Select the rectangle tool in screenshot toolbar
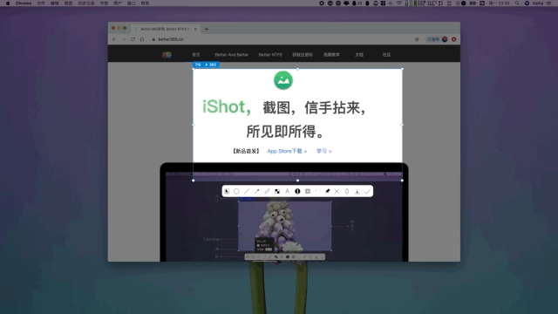This screenshot has width=558, height=314. pyautogui.click(x=227, y=191)
